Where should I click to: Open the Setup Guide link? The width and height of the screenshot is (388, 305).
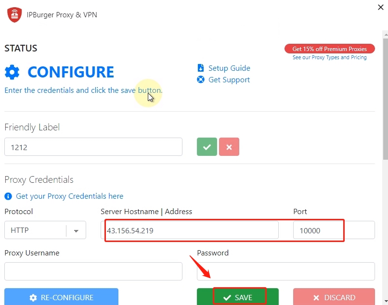click(229, 68)
